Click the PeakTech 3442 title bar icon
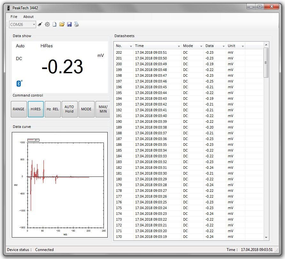Screen dimensions: 285x259 [8, 8]
